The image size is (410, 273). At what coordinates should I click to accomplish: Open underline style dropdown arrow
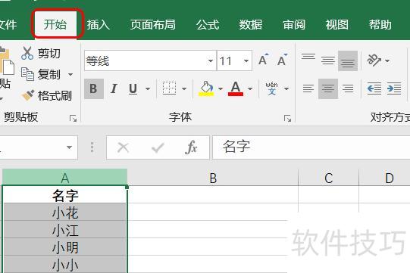(148, 89)
